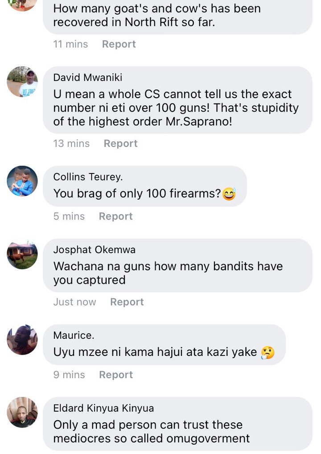This screenshot has width=321, height=454.
Task: Select the '13 mins' timestamp
Action: pyautogui.click(x=71, y=143)
